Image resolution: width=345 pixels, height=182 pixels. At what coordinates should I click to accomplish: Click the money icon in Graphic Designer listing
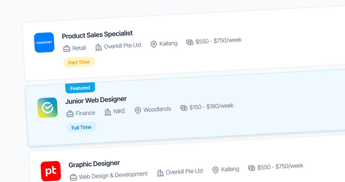(252, 168)
